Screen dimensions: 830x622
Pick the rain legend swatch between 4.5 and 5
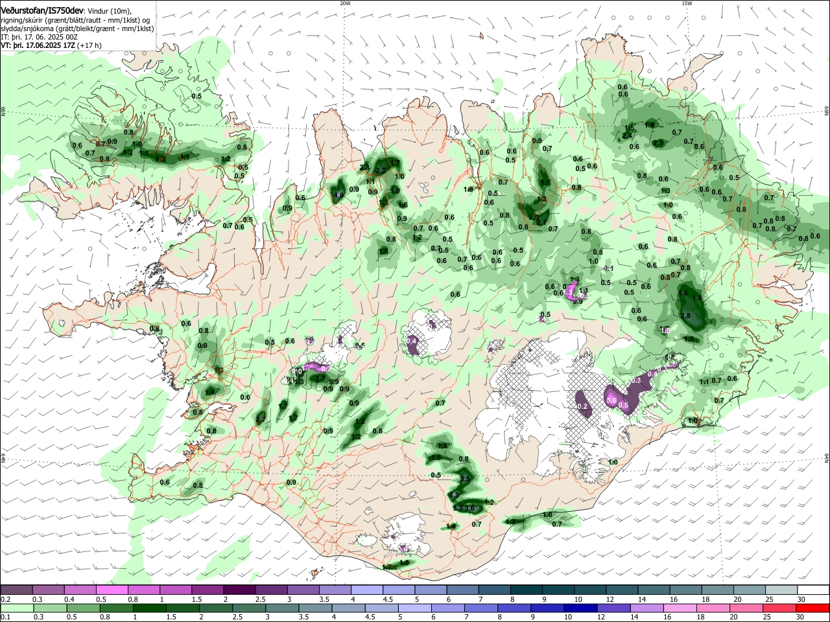tap(382, 608)
